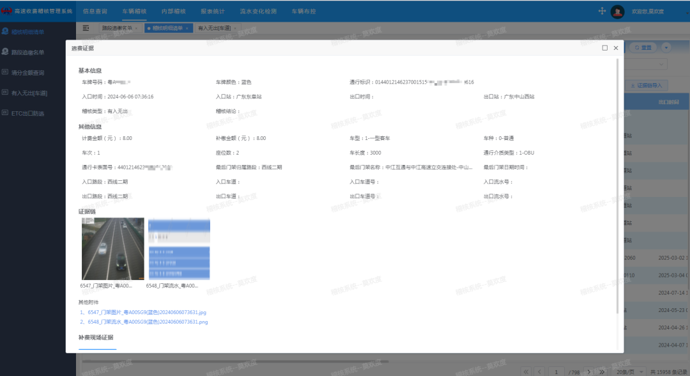
Task: Click the dialog vertical scrollbar
Action: click(617, 185)
